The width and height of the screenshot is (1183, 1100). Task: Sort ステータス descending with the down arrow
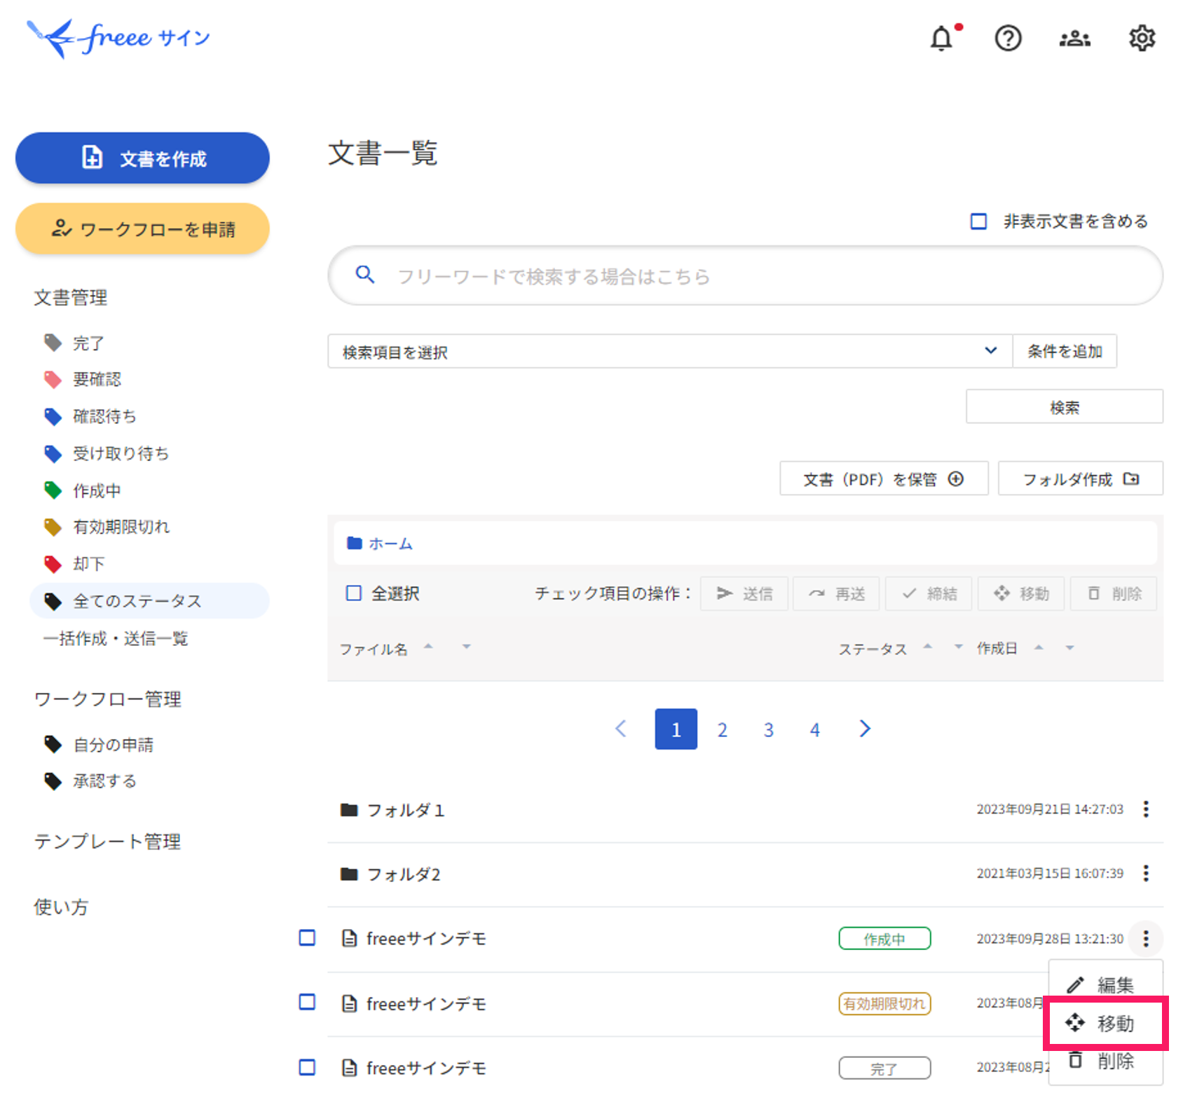[958, 647]
